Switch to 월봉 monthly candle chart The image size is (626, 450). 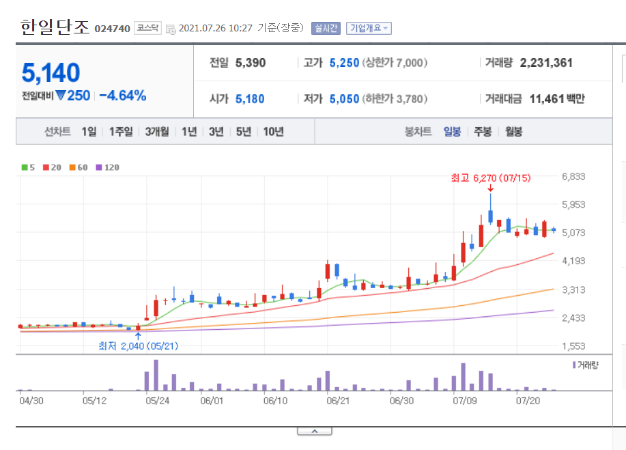coord(513,131)
